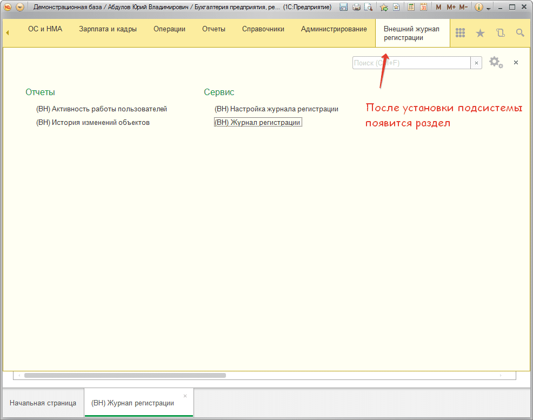Expand the info help dropdown arrow

488,9
